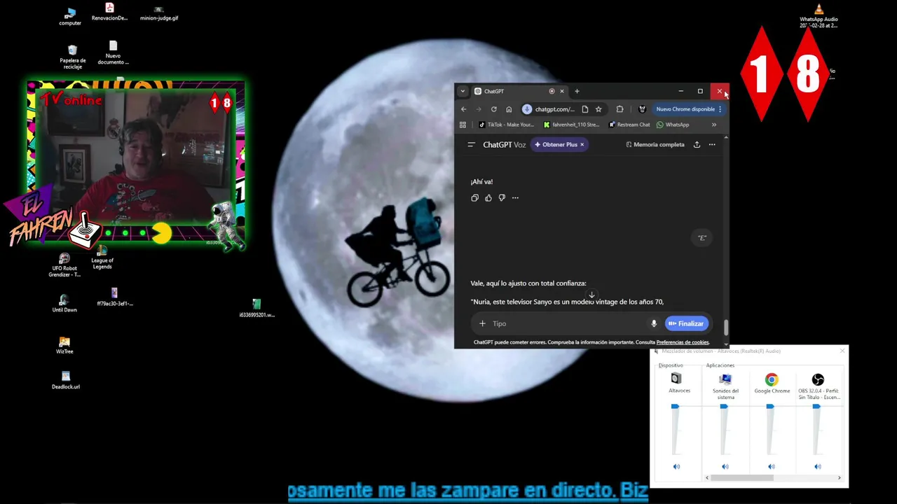The image size is (897, 504).
Task: Adjust the Sonidos del sistema volume slider
Action: pyautogui.click(x=724, y=406)
